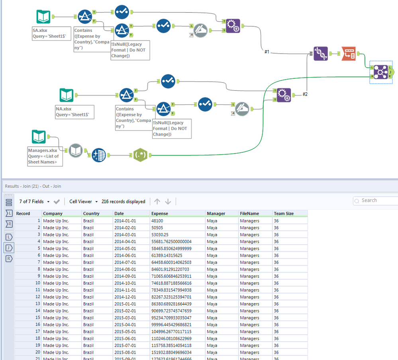This screenshot has width=398, height=360.
Task: Select the NA.xlsx Input Data tool
Action: point(67,95)
